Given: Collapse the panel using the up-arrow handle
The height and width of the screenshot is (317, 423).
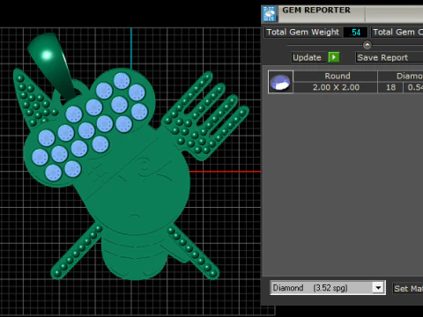Looking at the screenshot, I should 367,45.
